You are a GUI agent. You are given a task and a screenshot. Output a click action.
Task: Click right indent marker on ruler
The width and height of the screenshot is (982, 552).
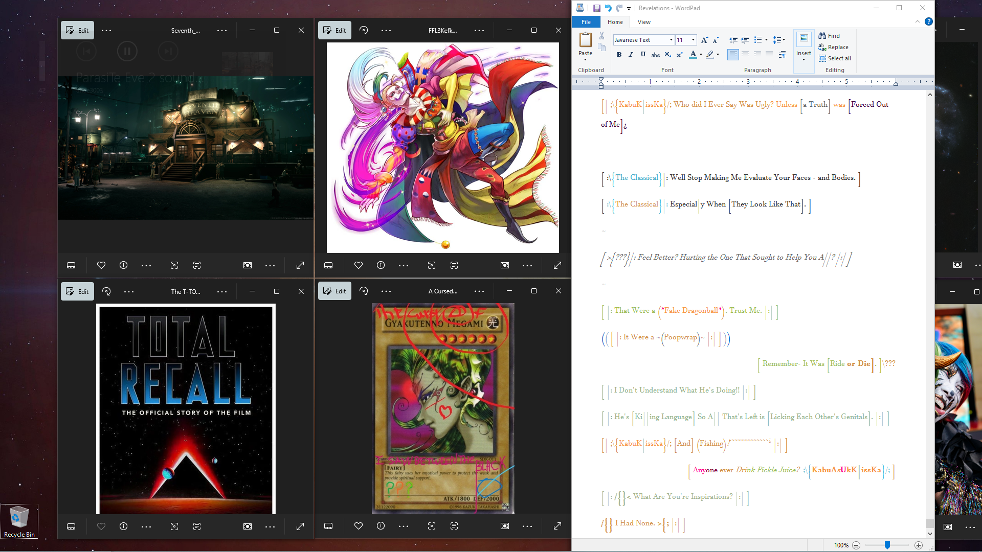(x=896, y=83)
